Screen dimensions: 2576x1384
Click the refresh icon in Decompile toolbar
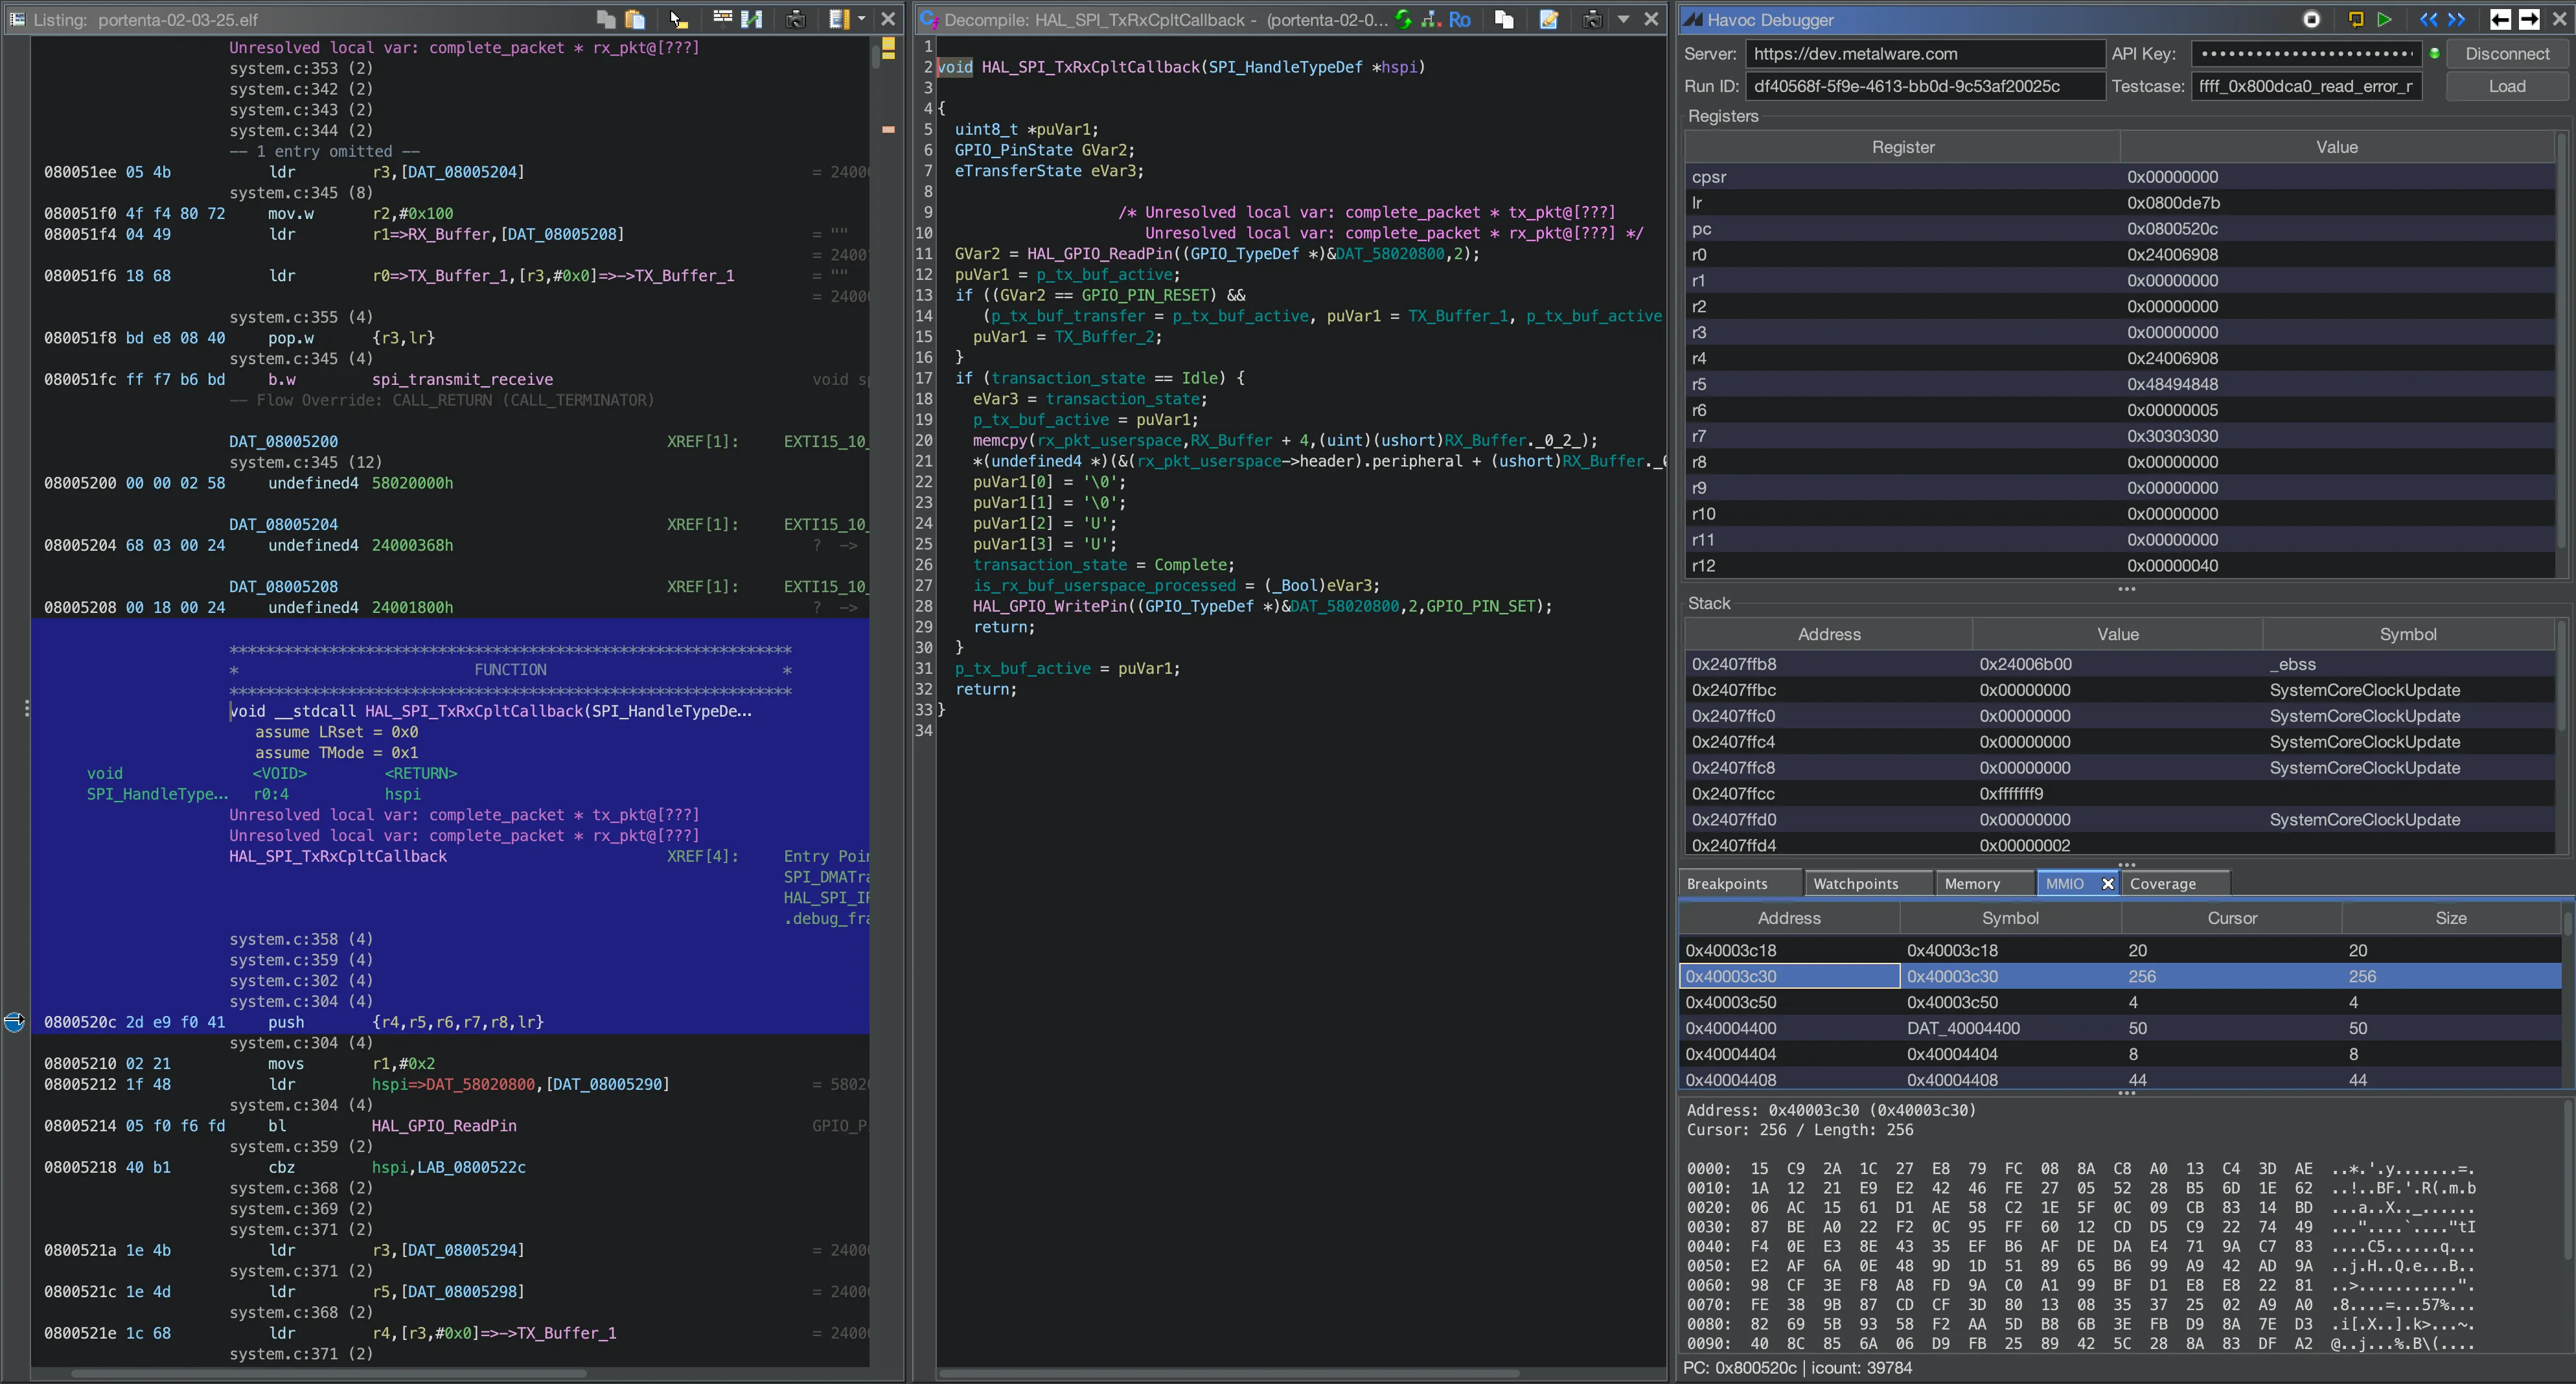[1402, 19]
